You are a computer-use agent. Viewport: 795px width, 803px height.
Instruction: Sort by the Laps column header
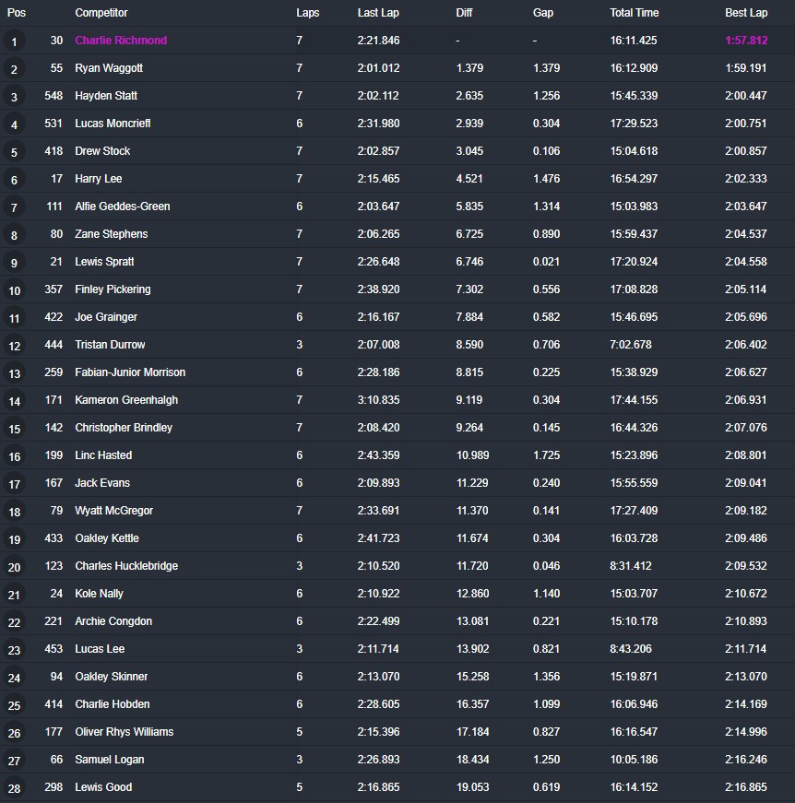pyautogui.click(x=308, y=13)
